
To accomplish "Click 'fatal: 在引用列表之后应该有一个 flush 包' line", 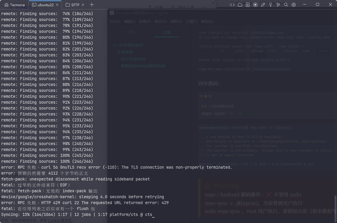I will click(x=48, y=209).
